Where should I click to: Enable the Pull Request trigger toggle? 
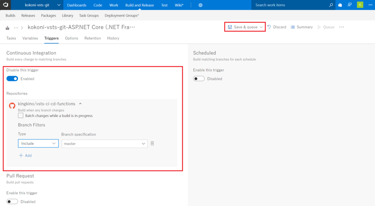pos(12,202)
